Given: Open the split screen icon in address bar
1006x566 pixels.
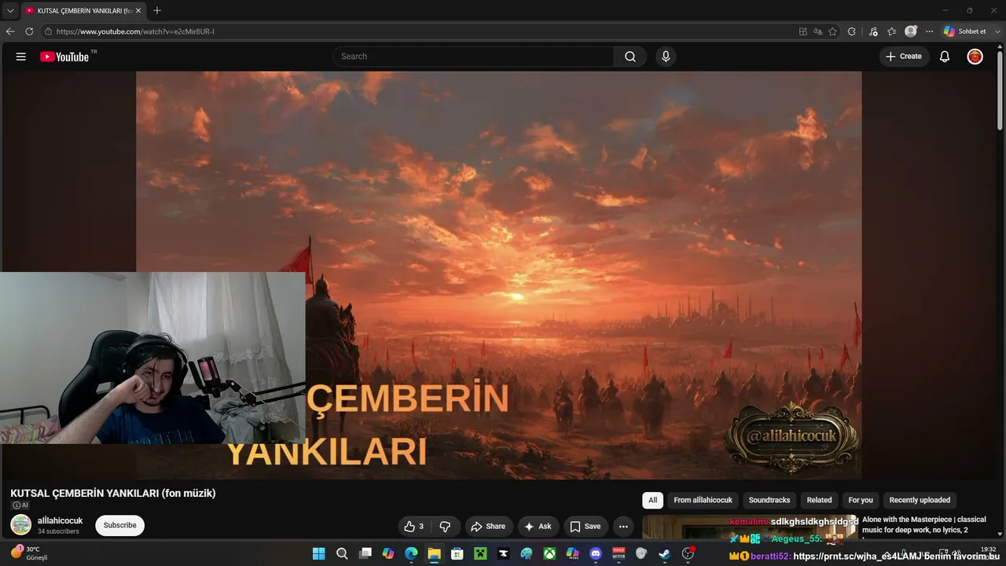Looking at the screenshot, I should pos(802,31).
